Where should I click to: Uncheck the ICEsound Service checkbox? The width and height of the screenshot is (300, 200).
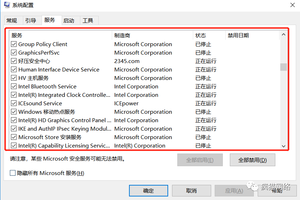[x=14, y=103]
